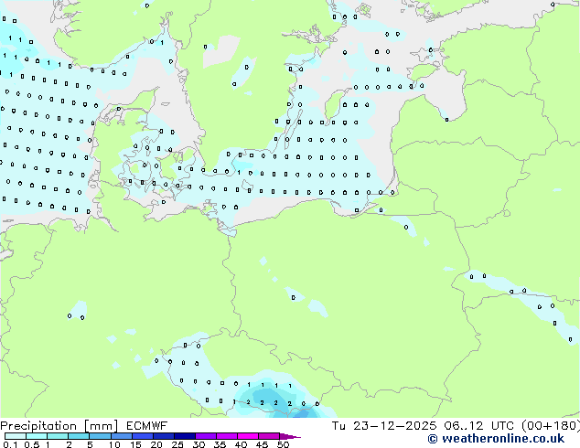The height and width of the screenshot is (448, 580).
Task: Select the purple swatch between 30 and 35
Action: tap(205, 436)
